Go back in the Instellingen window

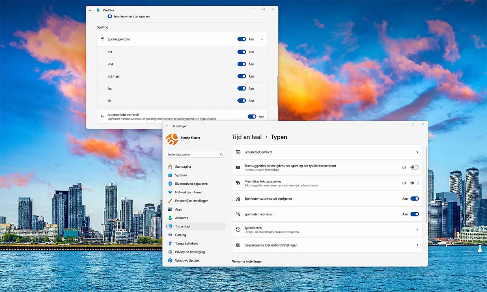click(168, 126)
